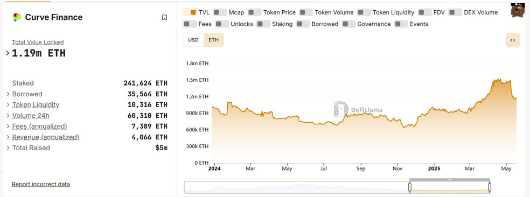This screenshot has height=197, width=530.
Task: Open the embed chart code icon
Action: pyautogui.click(x=512, y=40)
